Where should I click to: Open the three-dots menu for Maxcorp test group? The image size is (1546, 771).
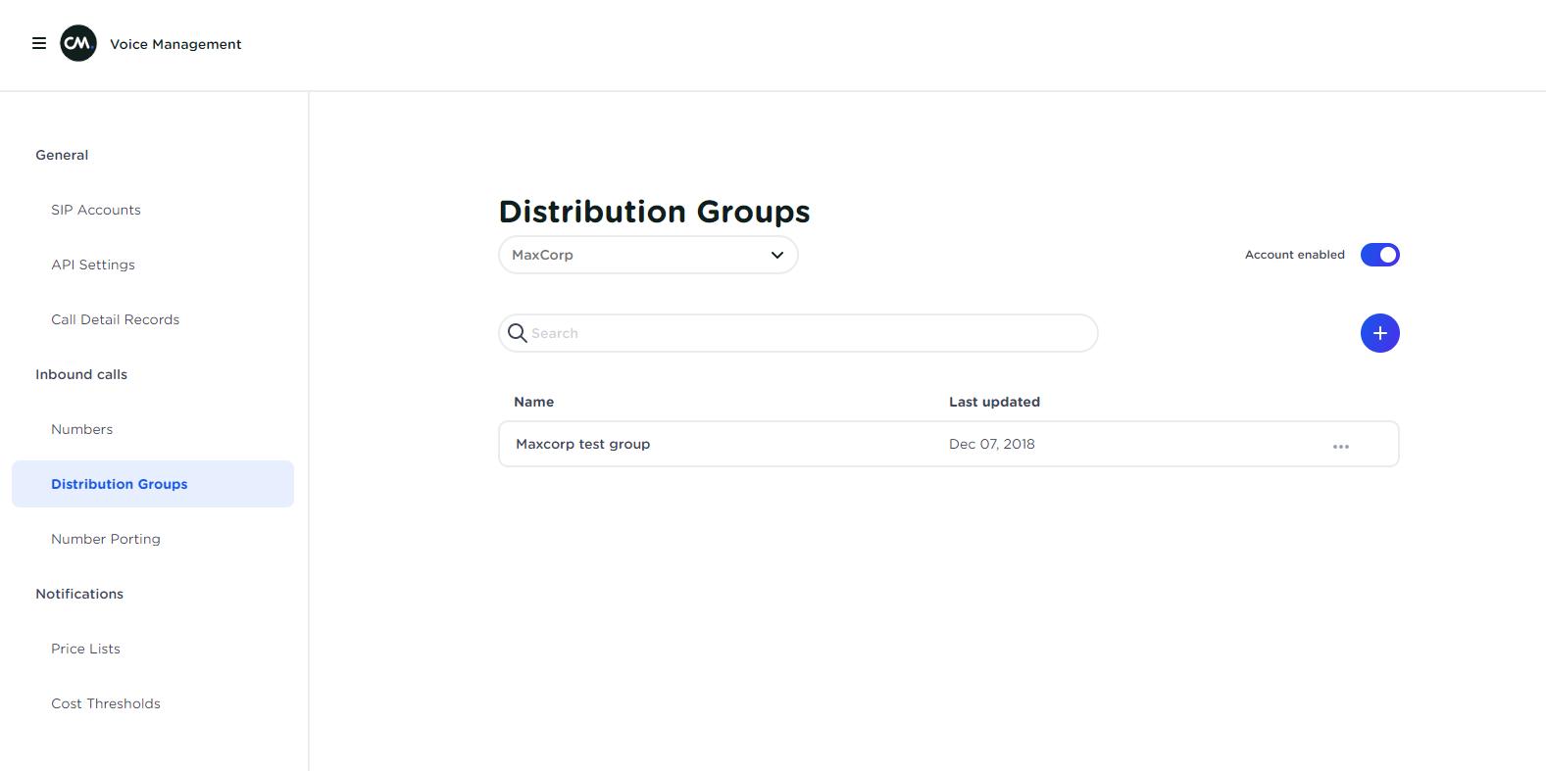coord(1340,446)
